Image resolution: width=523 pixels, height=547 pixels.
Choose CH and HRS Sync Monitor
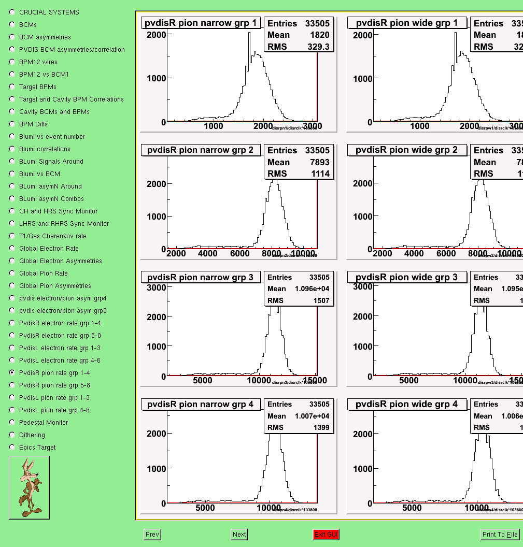(x=12, y=211)
